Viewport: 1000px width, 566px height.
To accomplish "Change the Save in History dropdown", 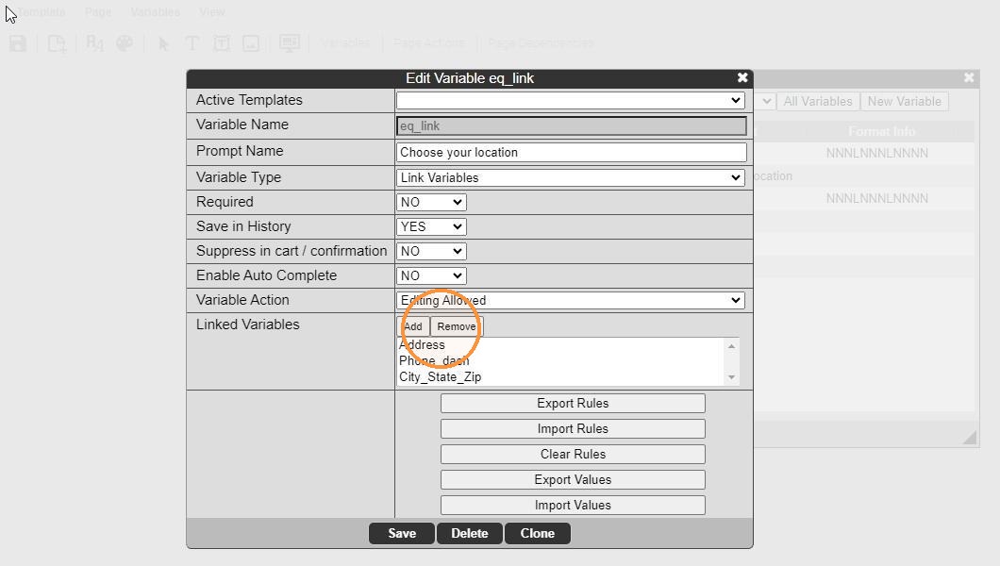I will pos(431,226).
